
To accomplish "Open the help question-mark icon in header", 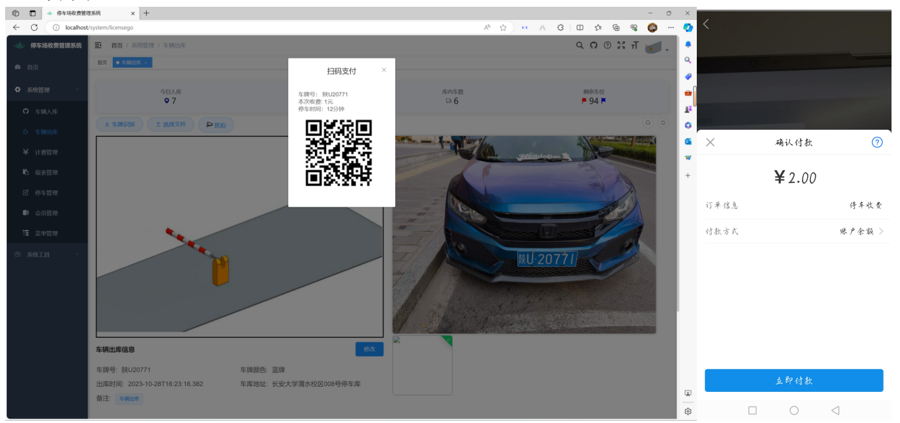I will 607,45.
